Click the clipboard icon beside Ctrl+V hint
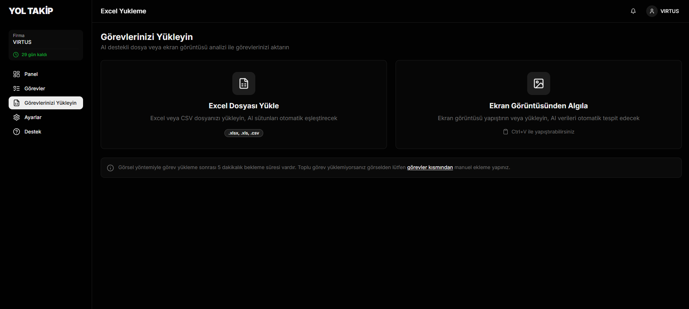The image size is (689, 309). pyautogui.click(x=506, y=132)
